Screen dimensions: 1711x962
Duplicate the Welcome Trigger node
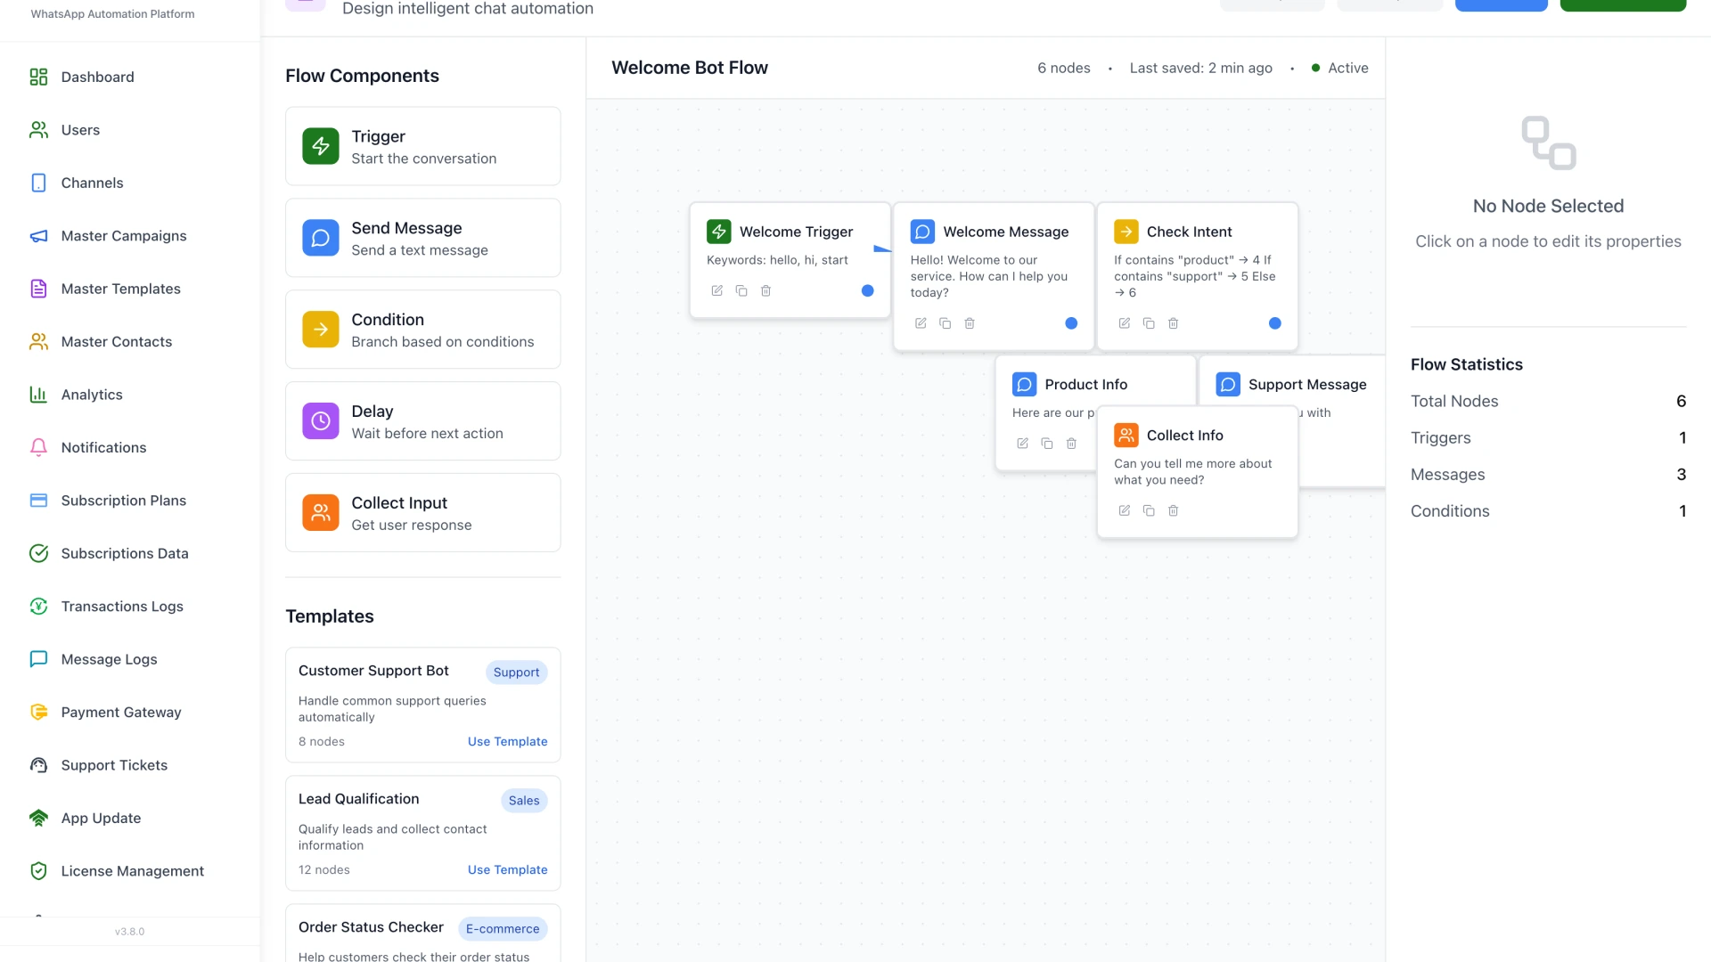coord(741,291)
